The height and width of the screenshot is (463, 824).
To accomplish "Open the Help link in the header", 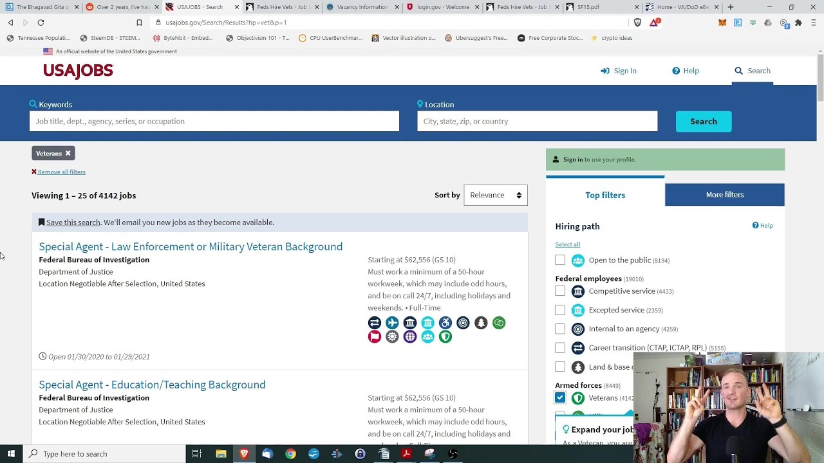I will [686, 71].
